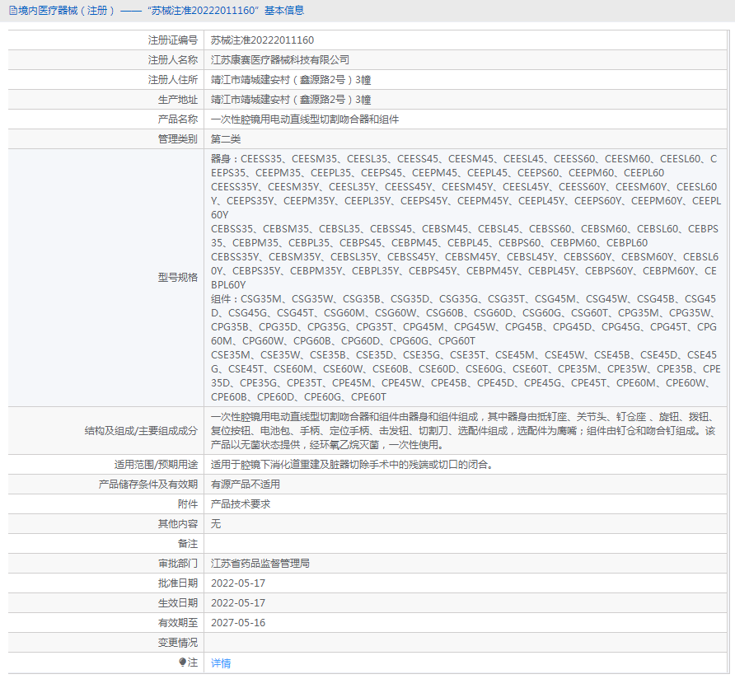The image size is (735, 679).
Task: Click the 生效日期 label
Action: point(178,602)
